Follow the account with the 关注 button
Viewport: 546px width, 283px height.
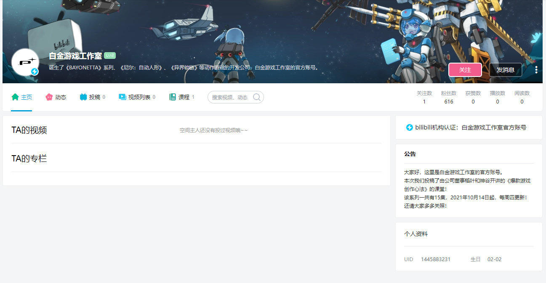click(x=465, y=70)
